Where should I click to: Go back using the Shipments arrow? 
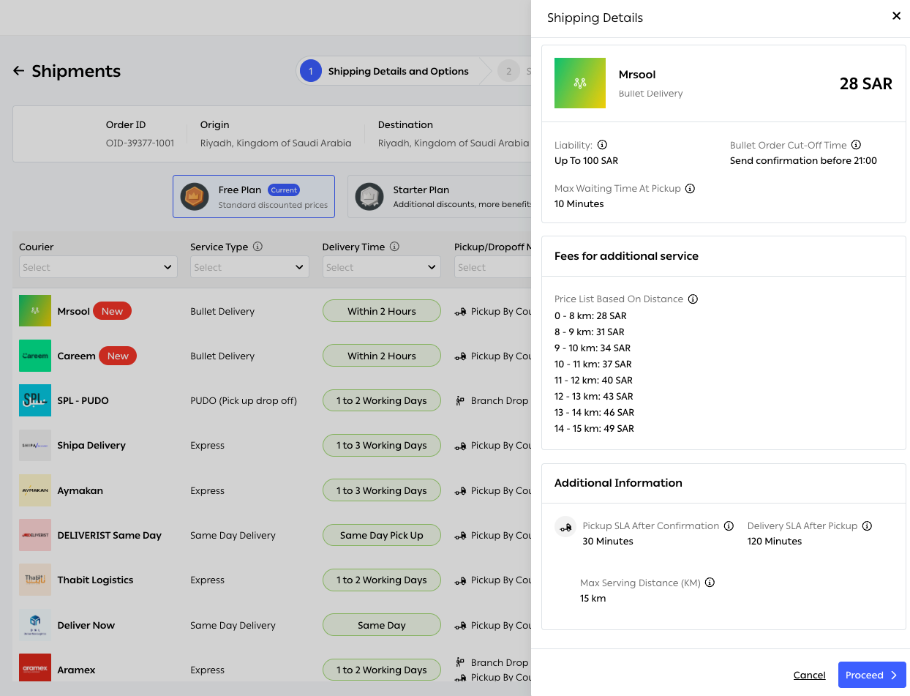point(19,71)
